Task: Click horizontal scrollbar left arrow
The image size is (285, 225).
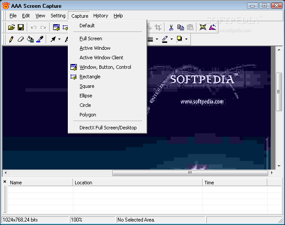Action: (6, 173)
